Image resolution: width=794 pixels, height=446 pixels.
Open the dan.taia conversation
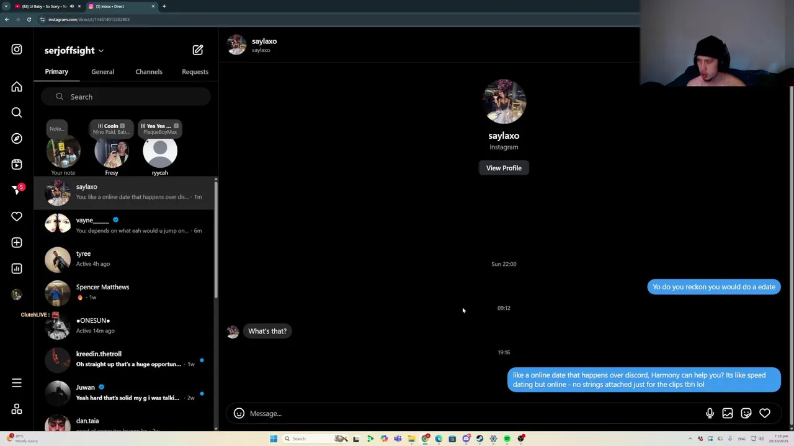(124, 421)
